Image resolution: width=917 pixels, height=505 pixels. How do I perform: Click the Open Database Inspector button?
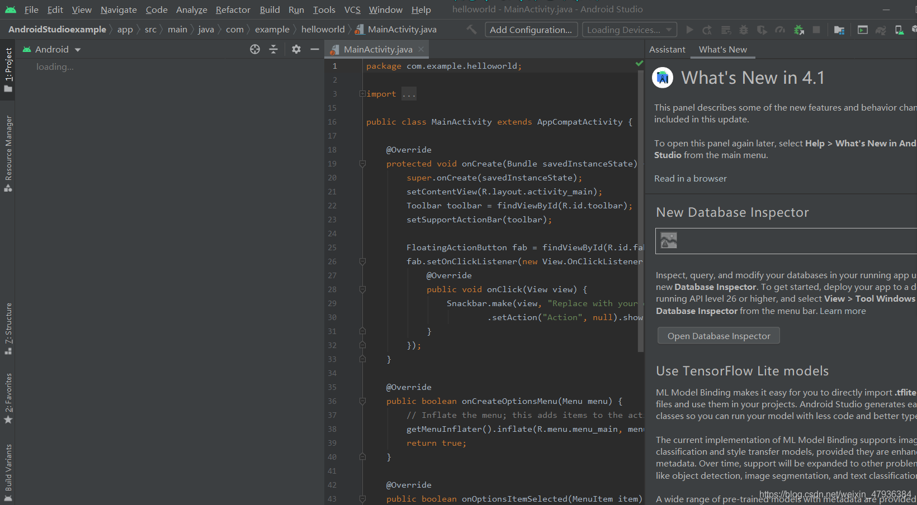719,336
